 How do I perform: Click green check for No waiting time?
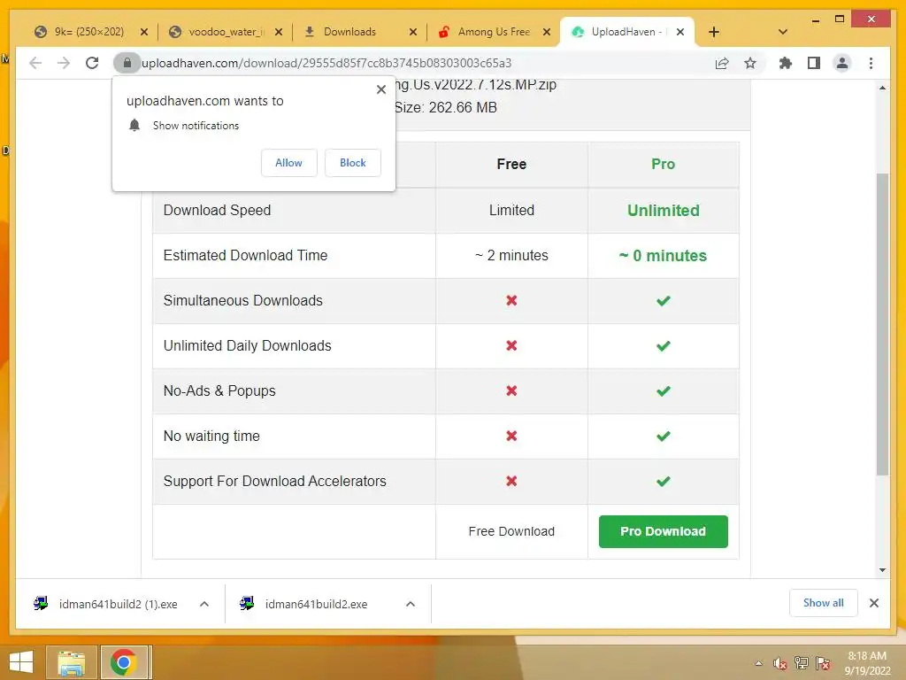664,436
